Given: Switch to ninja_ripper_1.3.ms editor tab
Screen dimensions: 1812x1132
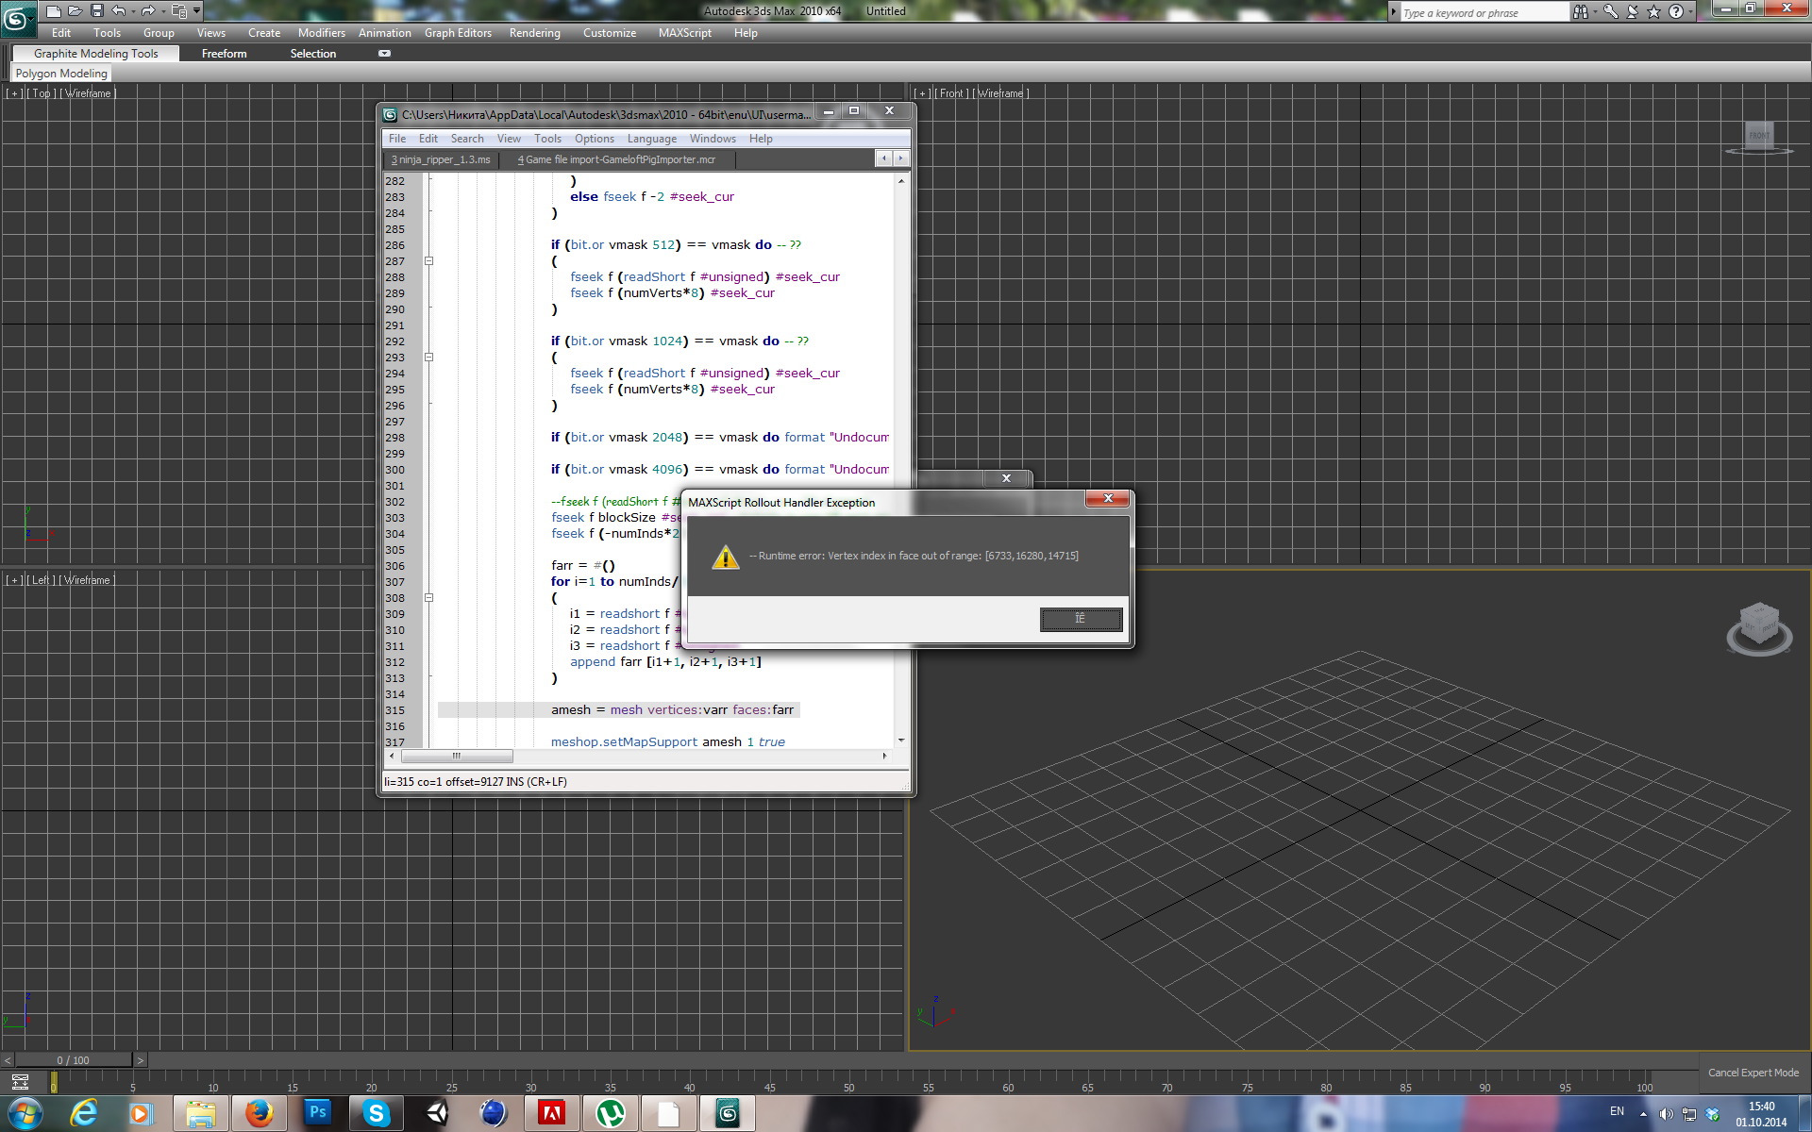Looking at the screenshot, I should tap(441, 159).
